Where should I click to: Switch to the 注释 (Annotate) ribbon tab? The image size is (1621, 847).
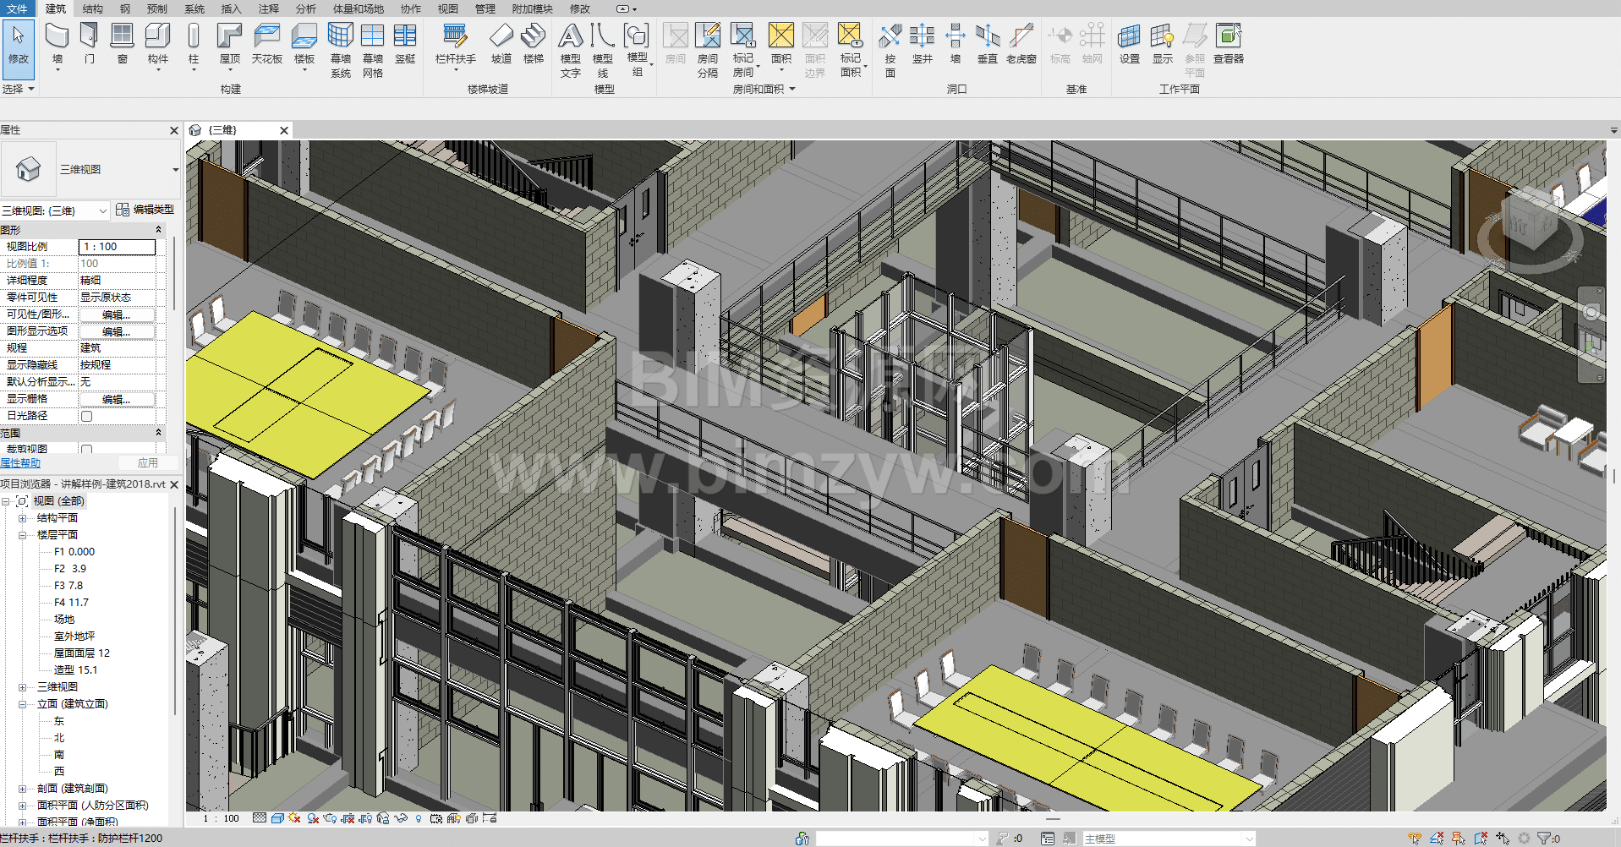click(x=268, y=8)
